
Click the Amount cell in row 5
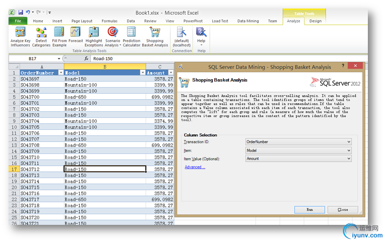[160, 97]
